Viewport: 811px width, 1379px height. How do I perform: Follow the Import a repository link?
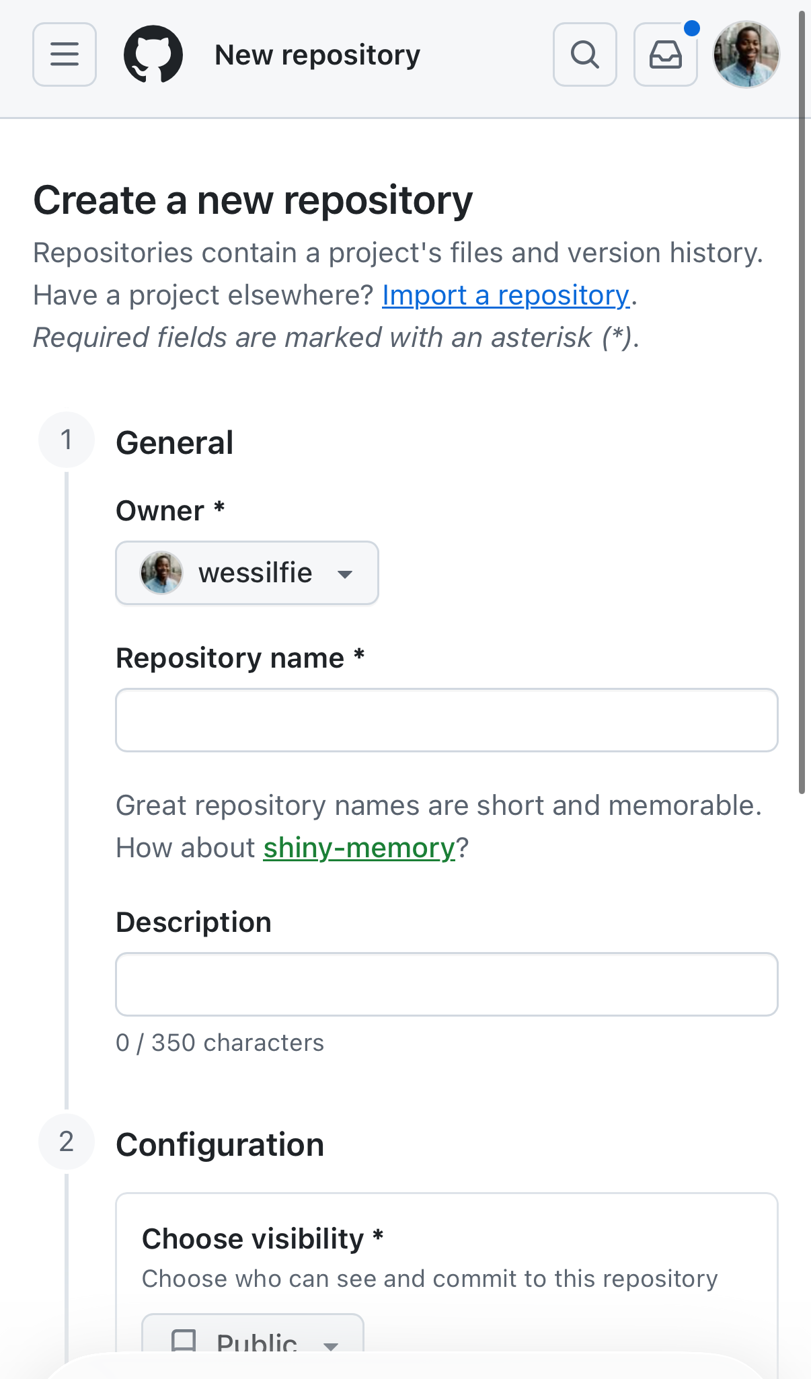pyautogui.click(x=506, y=295)
